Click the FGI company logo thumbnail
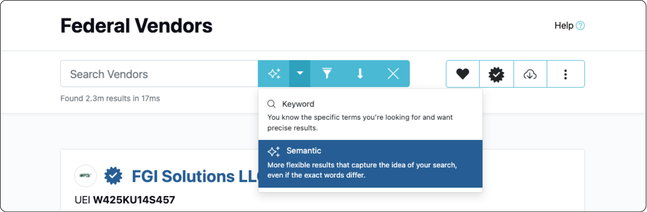 [x=85, y=176]
